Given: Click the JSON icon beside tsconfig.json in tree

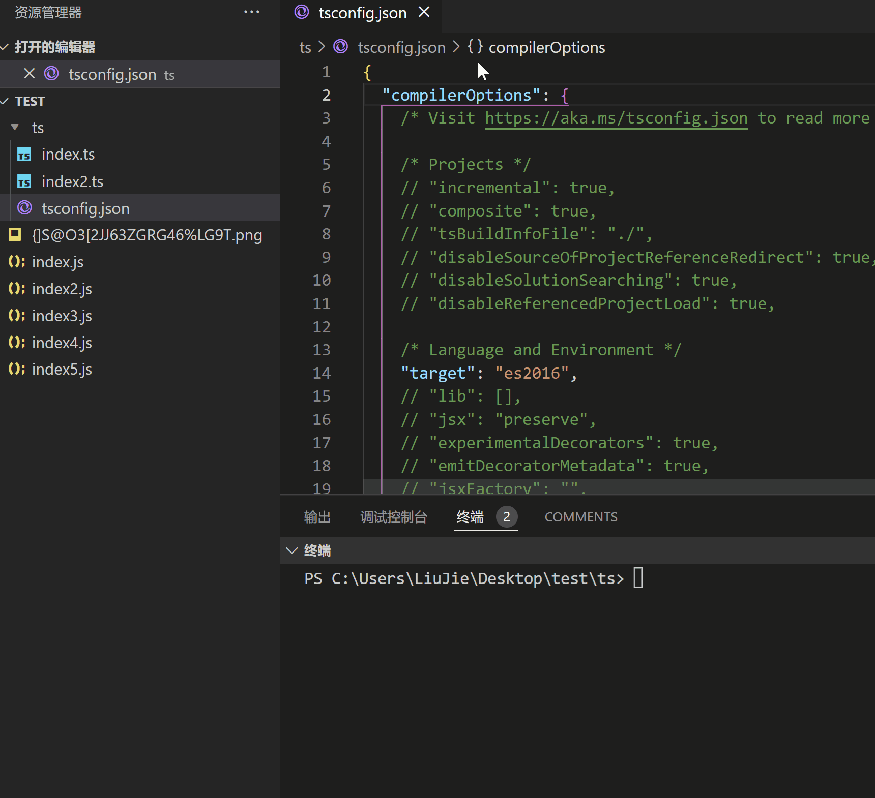Looking at the screenshot, I should [x=25, y=208].
